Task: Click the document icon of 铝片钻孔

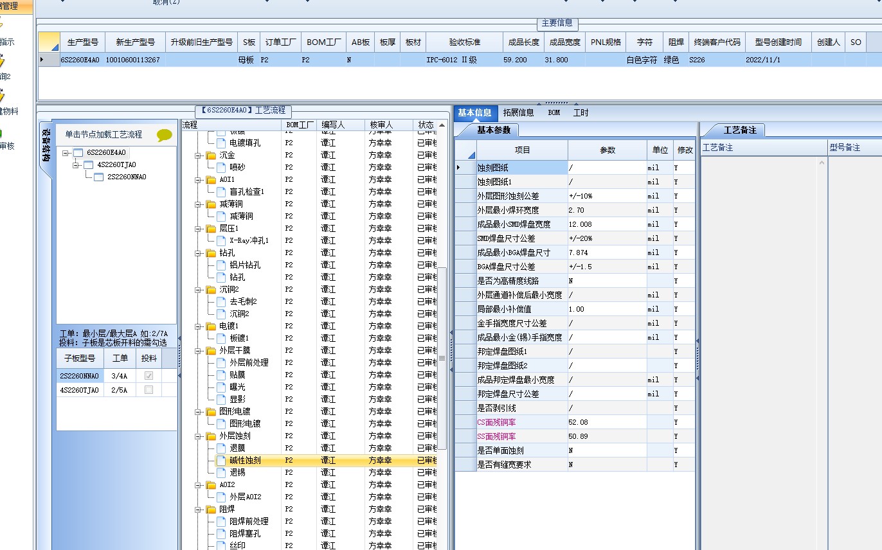Action: pyautogui.click(x=221, y=265)
